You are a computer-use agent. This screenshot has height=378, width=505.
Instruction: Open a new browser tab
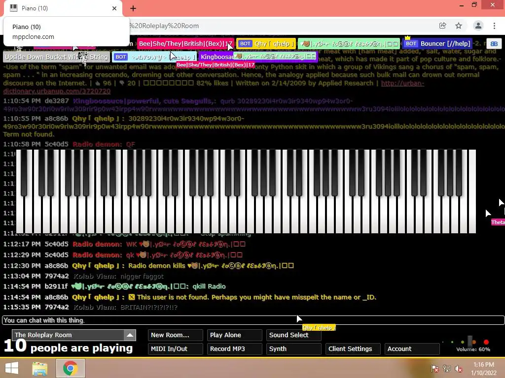[x=133, y=8]
